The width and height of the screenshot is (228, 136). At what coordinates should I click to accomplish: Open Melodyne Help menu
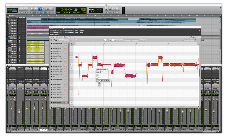pos(70,37)
